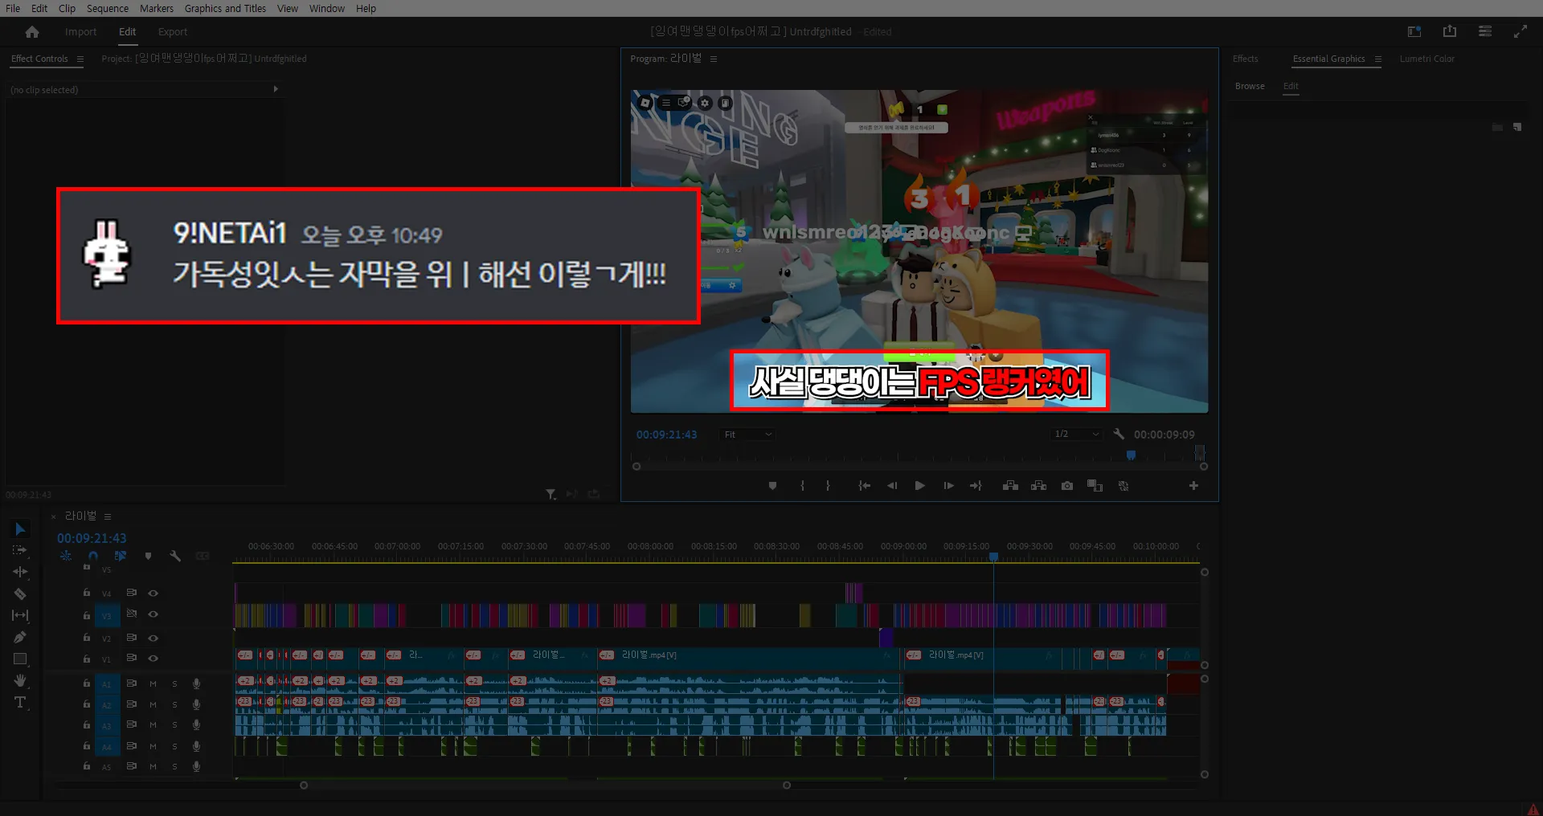Screen dimensions: 1543x816
Task: Open Essential Graphics panel menu
Action: 1378,59
